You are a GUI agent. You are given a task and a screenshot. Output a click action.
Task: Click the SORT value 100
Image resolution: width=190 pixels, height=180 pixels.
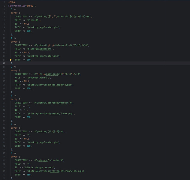pyautogui.click(x=29, y=31)
